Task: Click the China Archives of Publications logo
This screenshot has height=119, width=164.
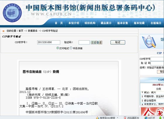Action: point(12,13)
